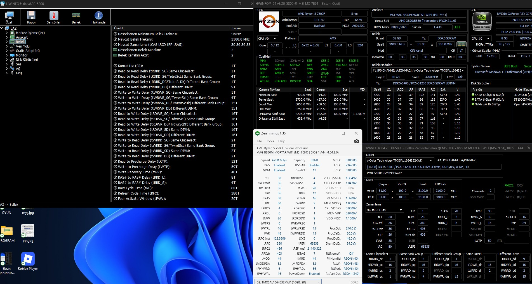Open ZenTimings Help menu
Image resolution: width=532 pixels, height=284 pixels.
282,141
